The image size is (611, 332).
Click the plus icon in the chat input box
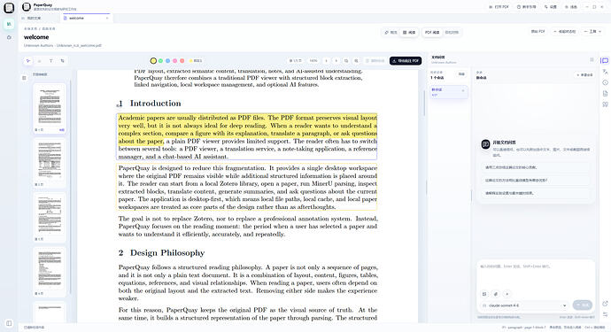pyautogui.click(x=507, y=294)
